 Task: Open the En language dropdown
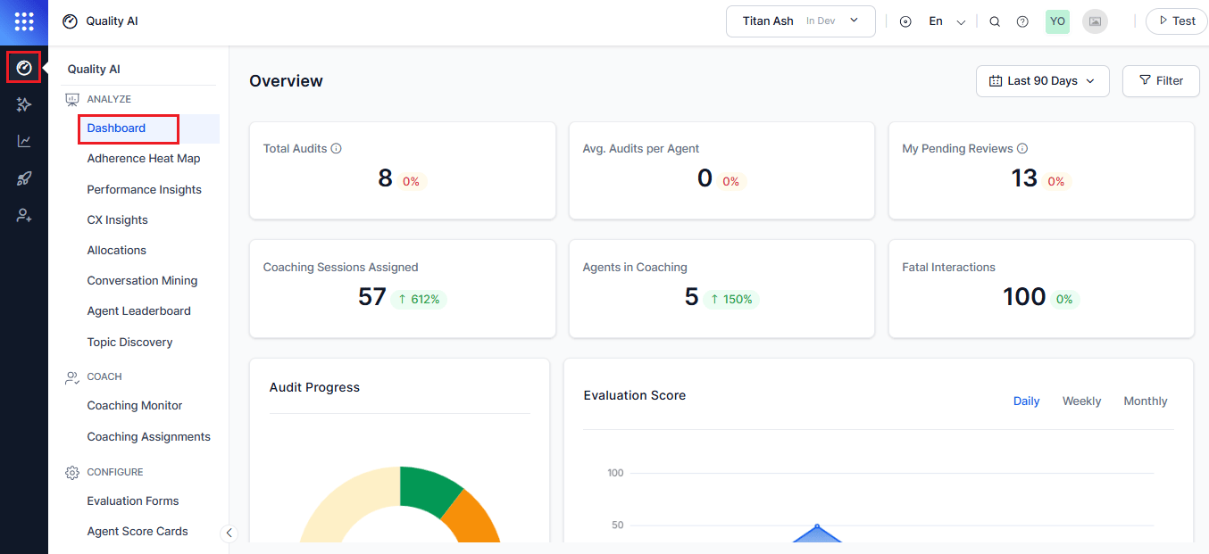(947, 21)
